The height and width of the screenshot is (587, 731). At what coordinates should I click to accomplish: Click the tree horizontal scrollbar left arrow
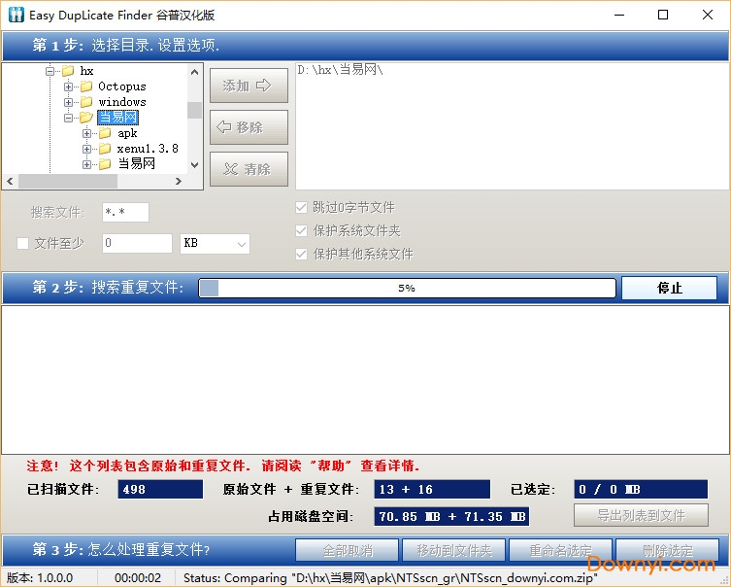click(11, 181)
